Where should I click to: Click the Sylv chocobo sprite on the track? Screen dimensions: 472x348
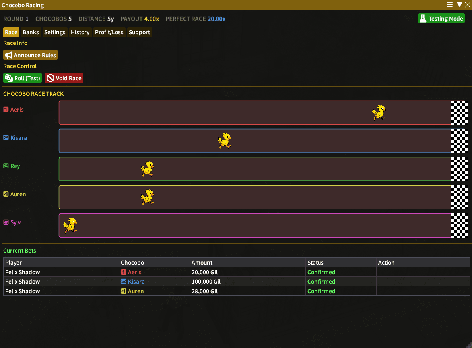pyautogui.click(x=70, y=225)
